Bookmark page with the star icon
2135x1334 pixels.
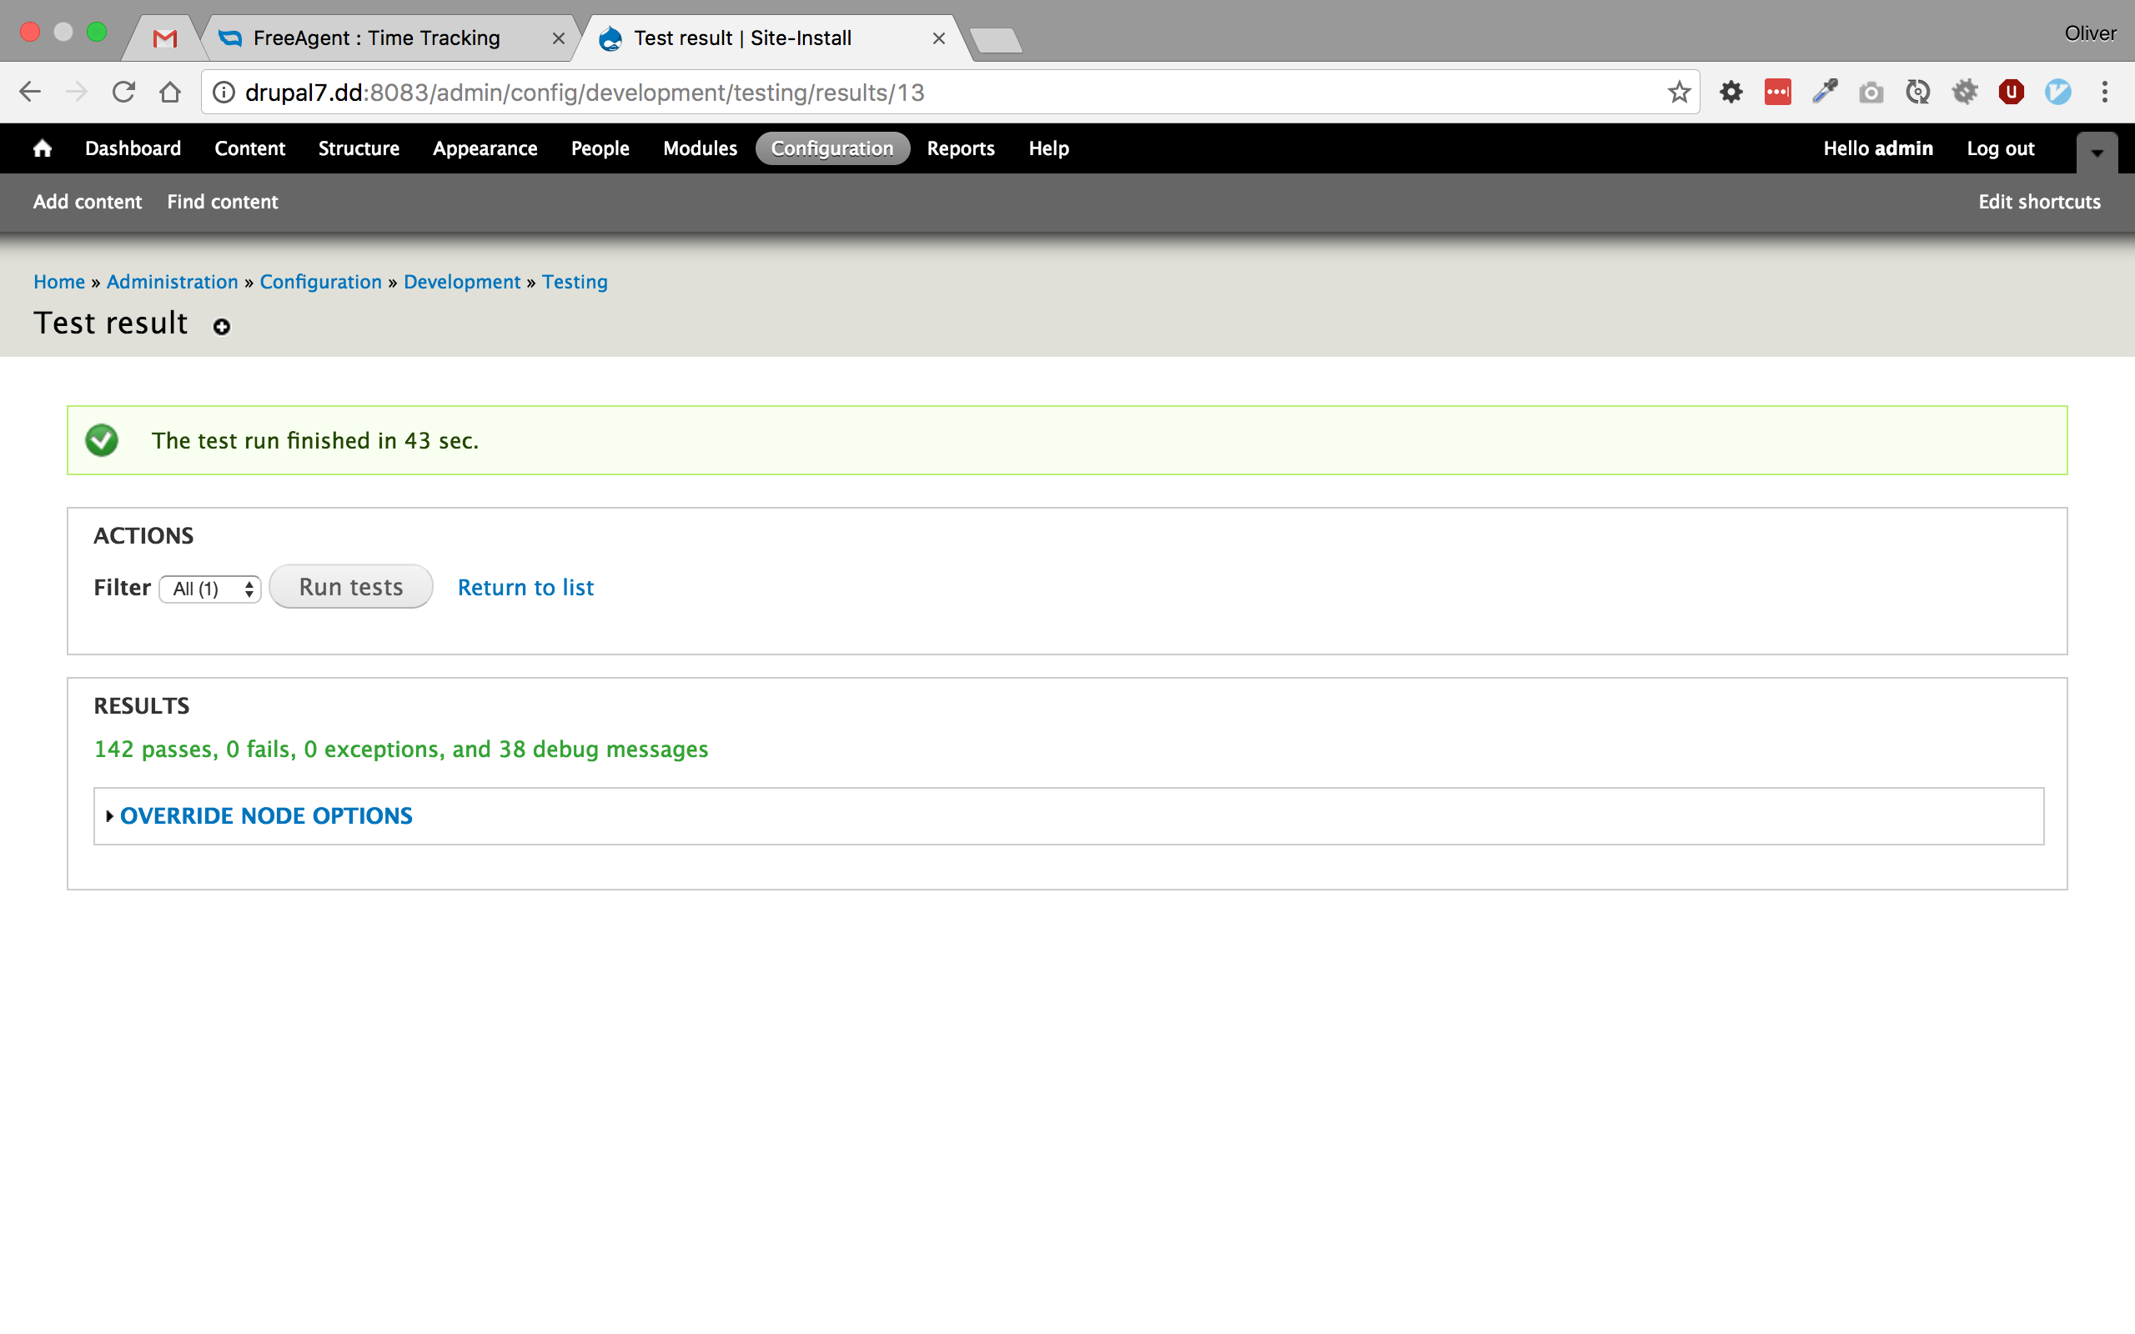coord(1679,92)
